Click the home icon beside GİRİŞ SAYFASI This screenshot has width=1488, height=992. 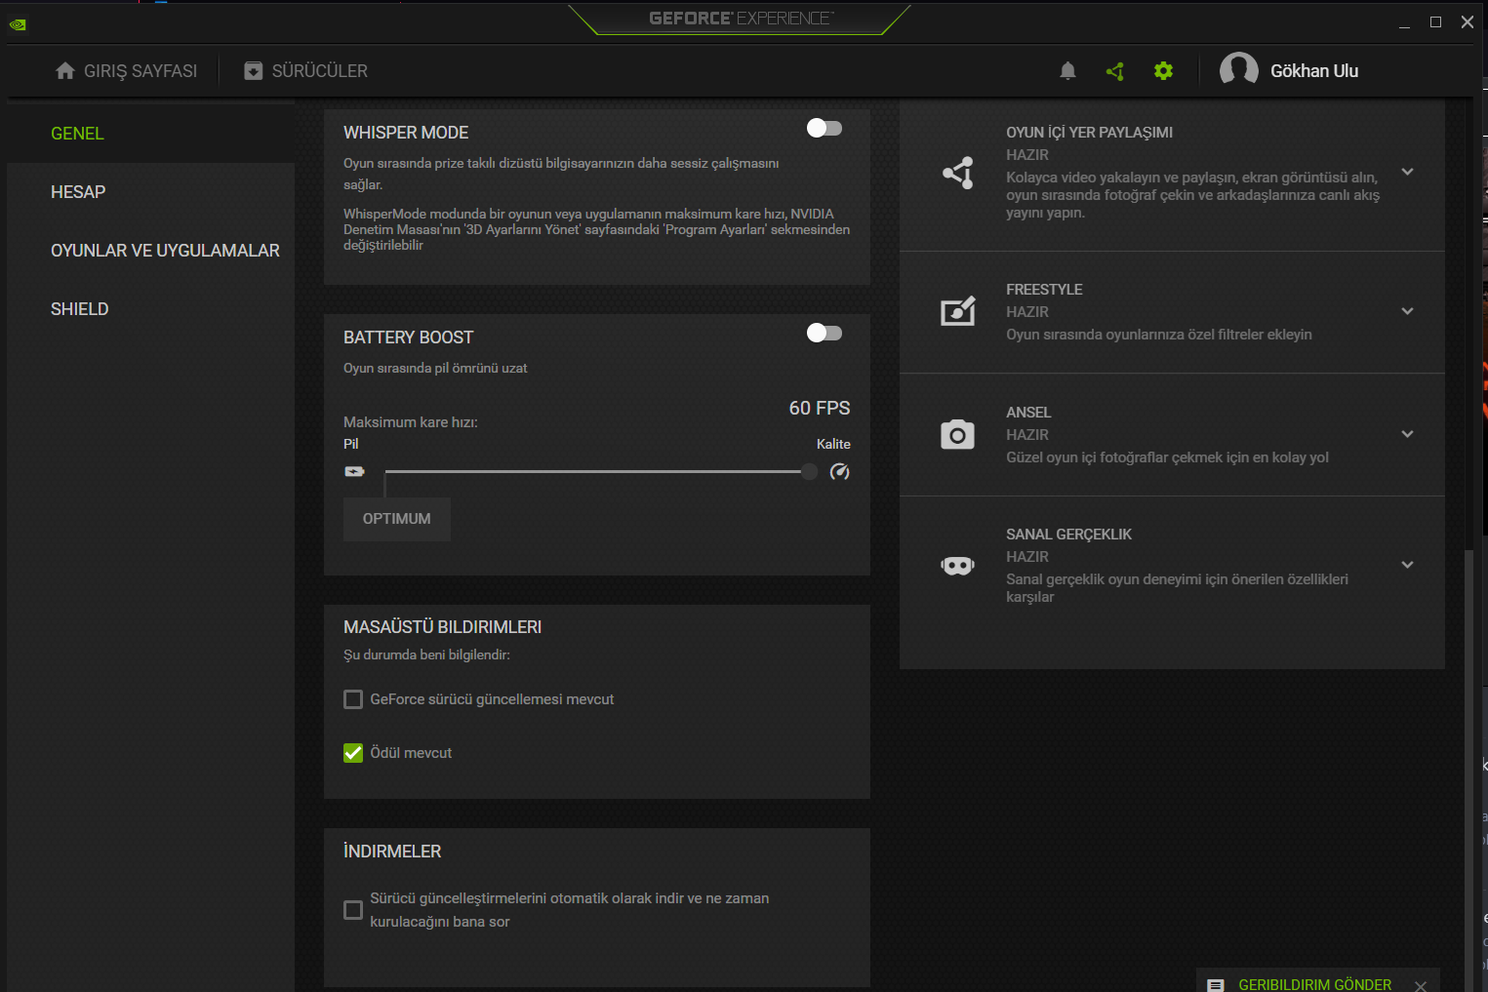coord(65,71)
